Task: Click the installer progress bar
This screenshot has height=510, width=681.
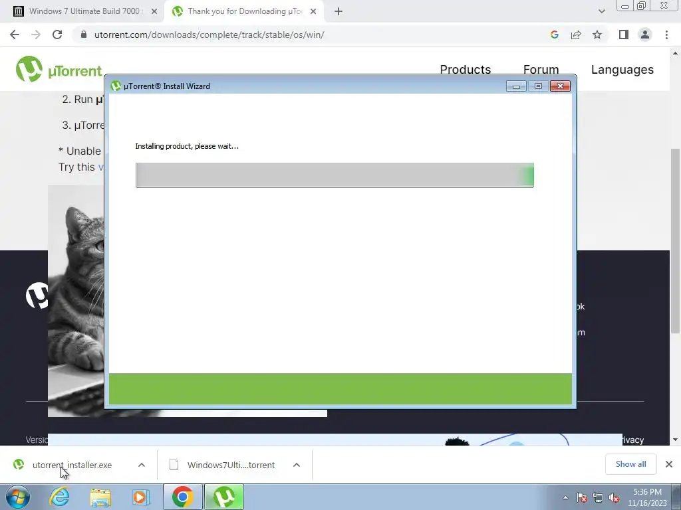Action: [335, 175]
